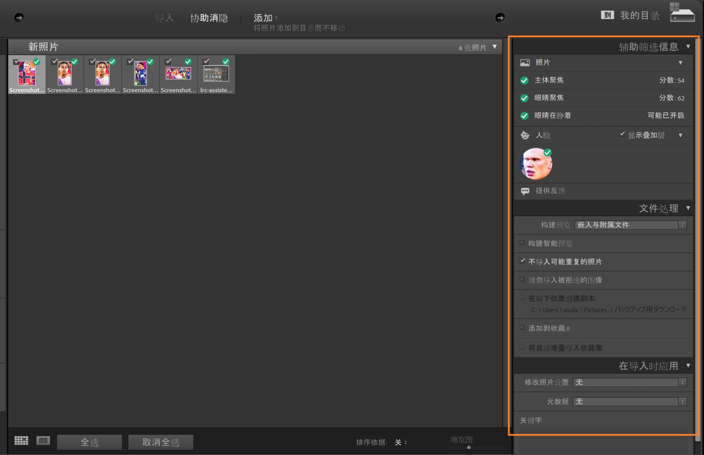Click the destination arrow icon beside 添加 description
Viewport: 704px width, 455px height.
(500, 18)
